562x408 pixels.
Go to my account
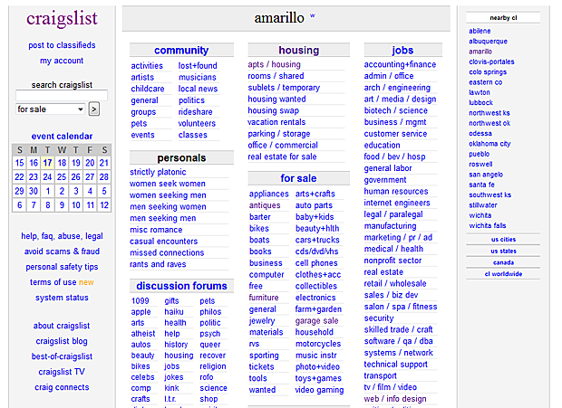[x=62, y=61]
